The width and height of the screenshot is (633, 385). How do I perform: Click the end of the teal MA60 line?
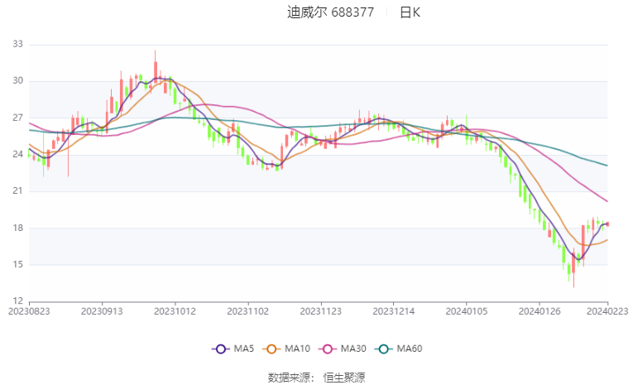tap(607, 166)
